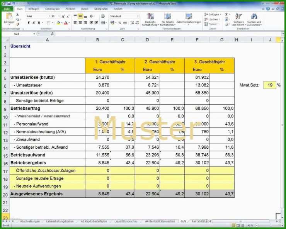This screenshot has width=286, height=229.
Task: Click the decrease decimal places icon
Action: pos(137,22)
